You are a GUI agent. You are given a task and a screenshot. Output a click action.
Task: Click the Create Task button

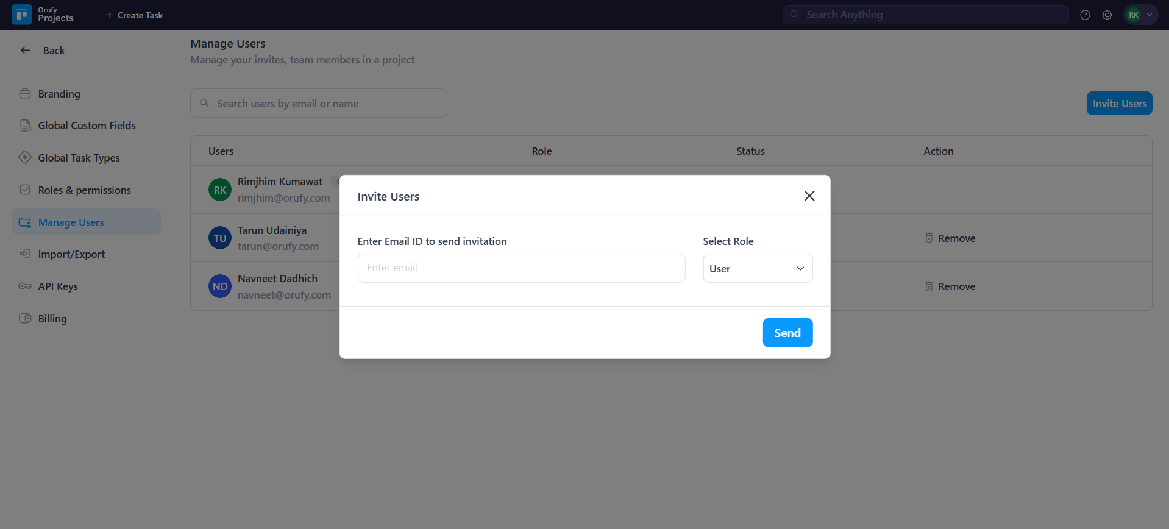tap(135, 15)
